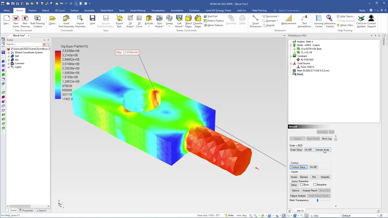388x218 pixels.
Task: Click the Insert Part/Assembly icon
Action: pyautogui.click(x=66, y=21)
